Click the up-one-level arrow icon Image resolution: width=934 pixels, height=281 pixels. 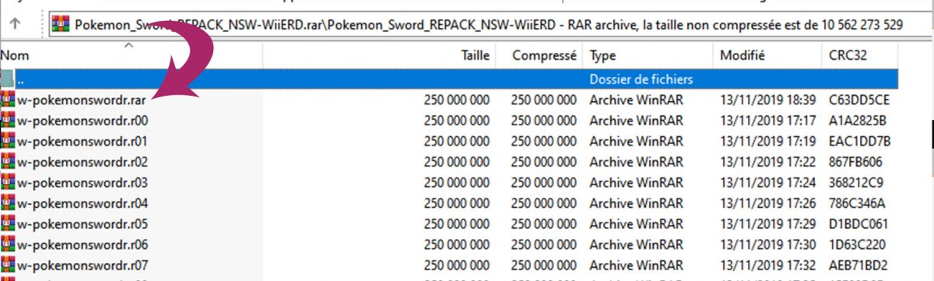point(16,23)
